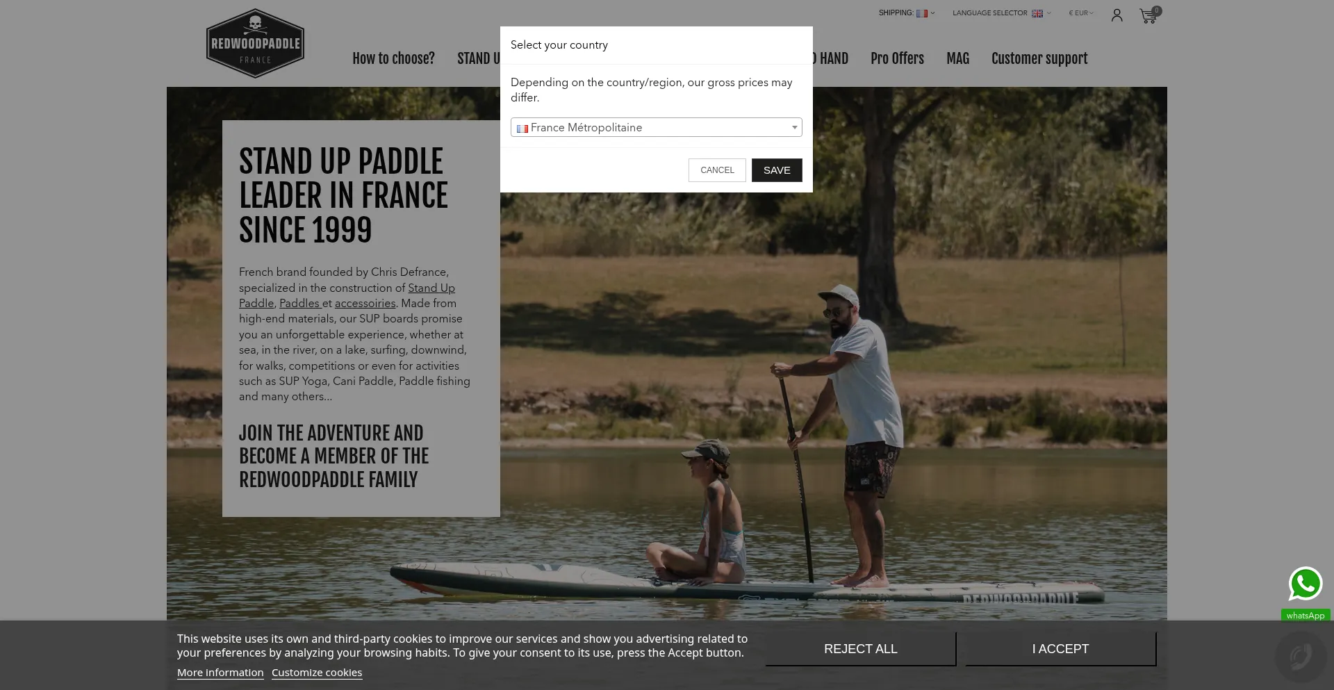Viewport: 1334px width, 690px height.
Task: Reject all cookies
Action: [x=861, y=649]
